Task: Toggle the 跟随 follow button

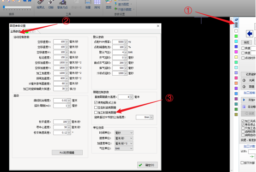Action: (248, 87)
